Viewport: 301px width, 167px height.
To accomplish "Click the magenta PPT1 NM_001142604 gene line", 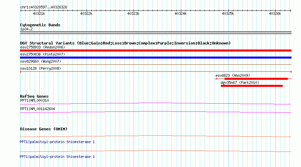I will 156,112.
